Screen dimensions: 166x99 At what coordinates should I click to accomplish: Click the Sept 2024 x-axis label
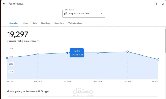pos(38,81)
